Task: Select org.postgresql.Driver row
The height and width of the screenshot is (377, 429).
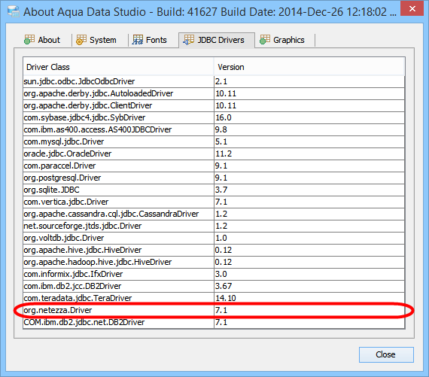Action: pos(214,178)
